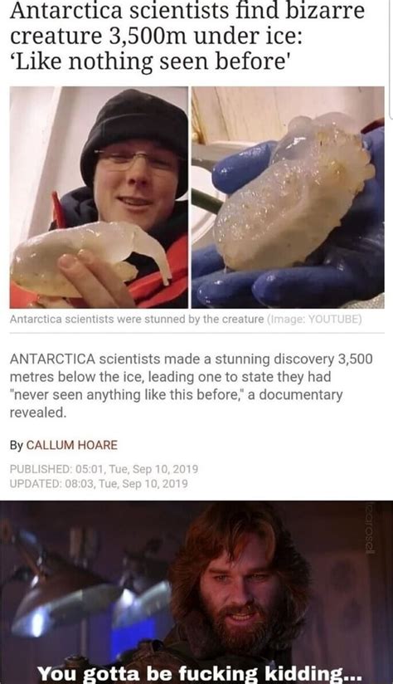
Task: Click the PUBLISHED 05:01 timestamp
Action: [104, 469]
